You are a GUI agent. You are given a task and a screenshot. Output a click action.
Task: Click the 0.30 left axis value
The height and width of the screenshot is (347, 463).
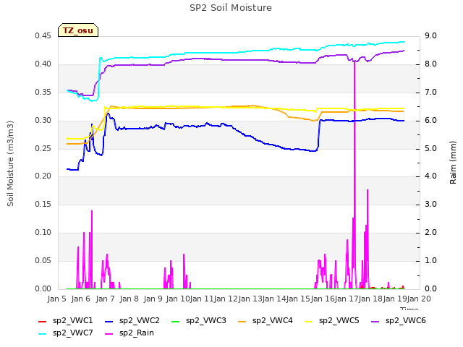tap(43, 121)
